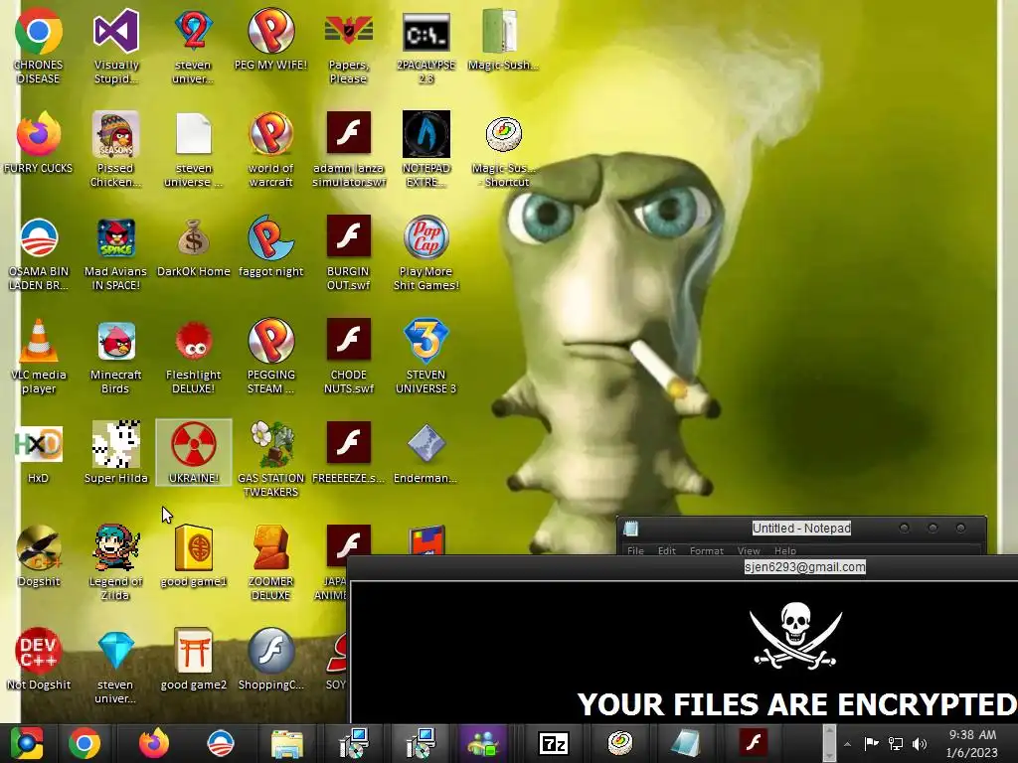Open the volume speaker tray icon
Viewport: 1018px width, 763px height.
(x=920, y=743)
